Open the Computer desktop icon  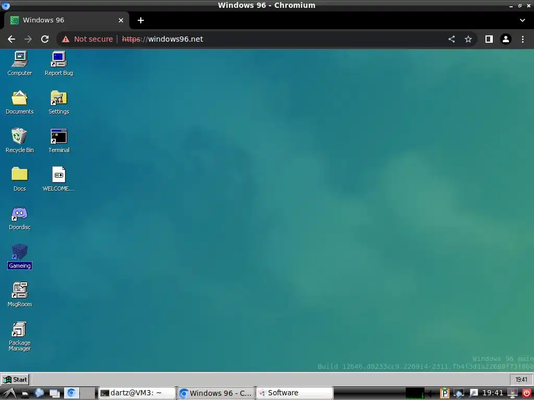[19, 64]
